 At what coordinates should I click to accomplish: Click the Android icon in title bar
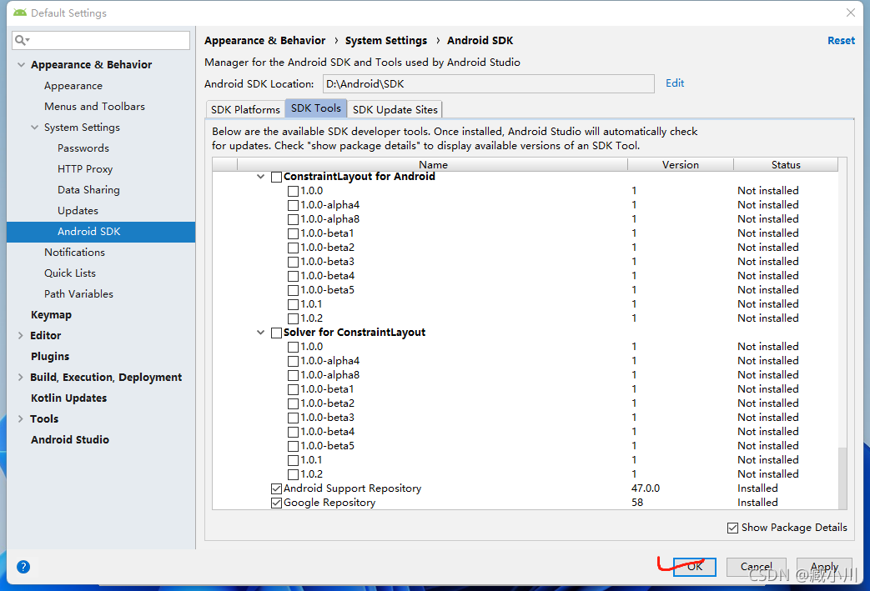pos(20,13)
